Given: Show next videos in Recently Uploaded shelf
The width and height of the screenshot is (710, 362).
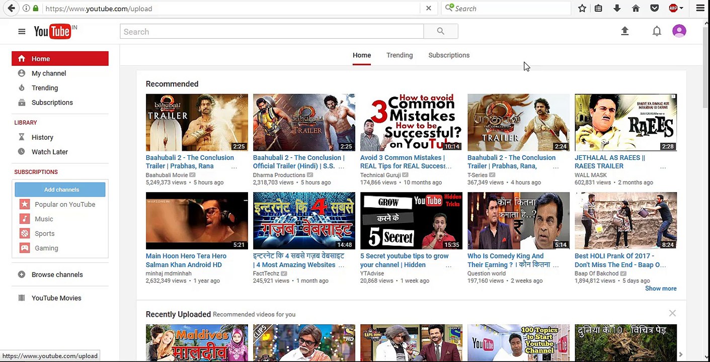Looking at the screenshot, I should pos(680,355).
